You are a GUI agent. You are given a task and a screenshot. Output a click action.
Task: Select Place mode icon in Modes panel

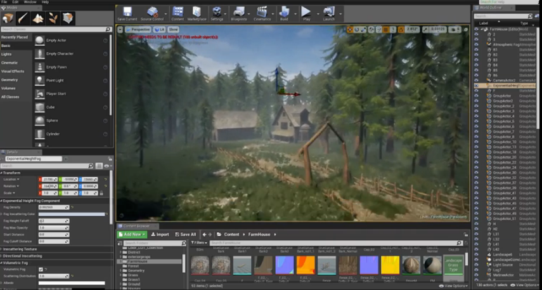click(x=8, y=18)
